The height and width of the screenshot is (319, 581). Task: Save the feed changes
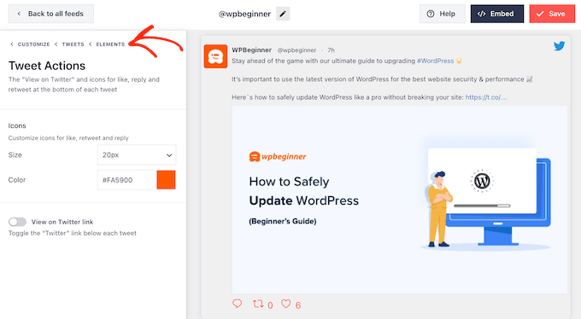[x=552, y=14]
